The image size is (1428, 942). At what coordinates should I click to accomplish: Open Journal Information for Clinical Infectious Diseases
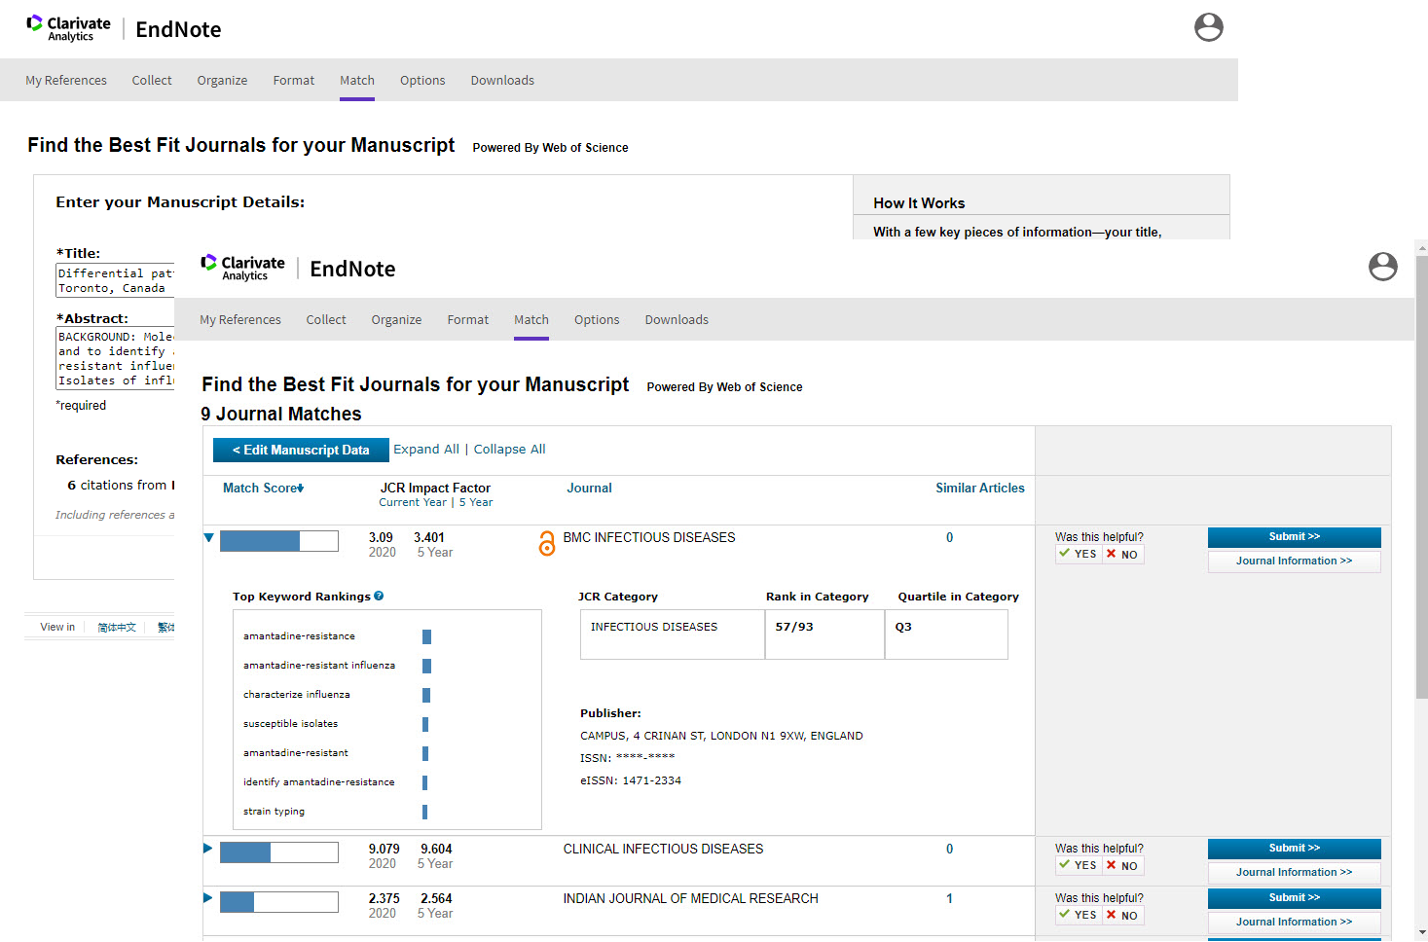(x=1295, y=873)
